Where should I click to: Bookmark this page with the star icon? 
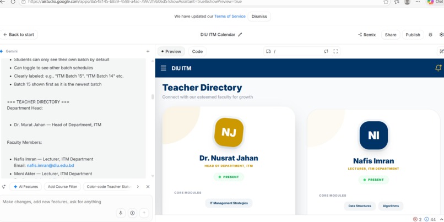point(386,2)
